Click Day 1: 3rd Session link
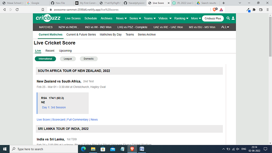The height and width of the screenshot is (153, 272). click(x=54, y=107)
